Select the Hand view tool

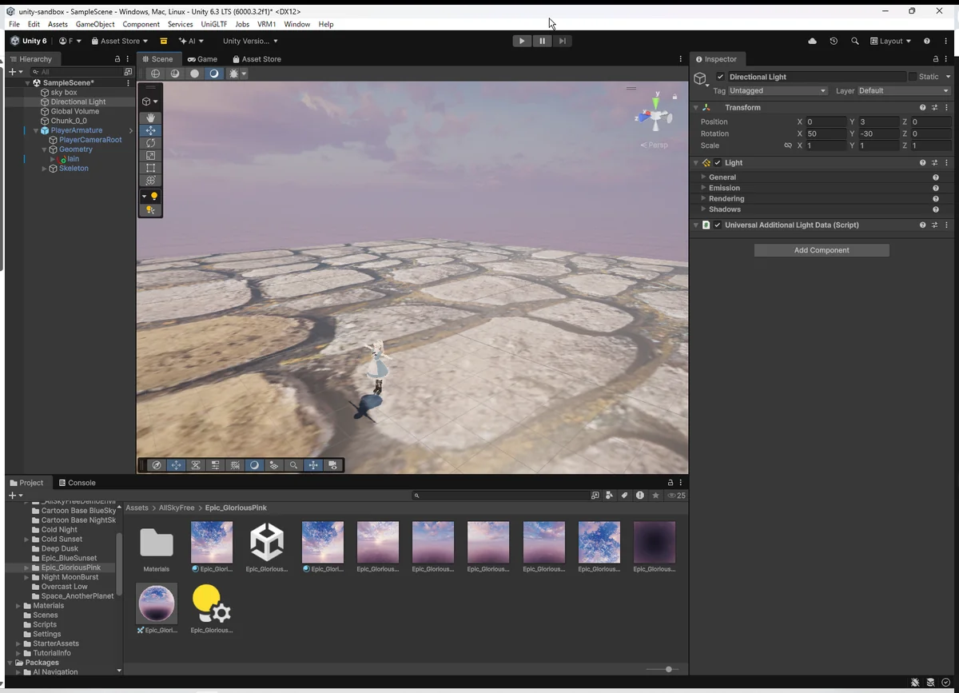(x=150, y=117)
